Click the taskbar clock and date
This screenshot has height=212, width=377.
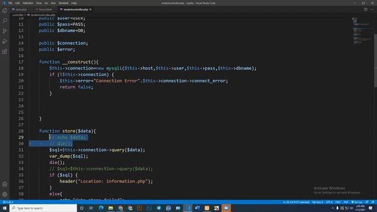coord(360,208)
